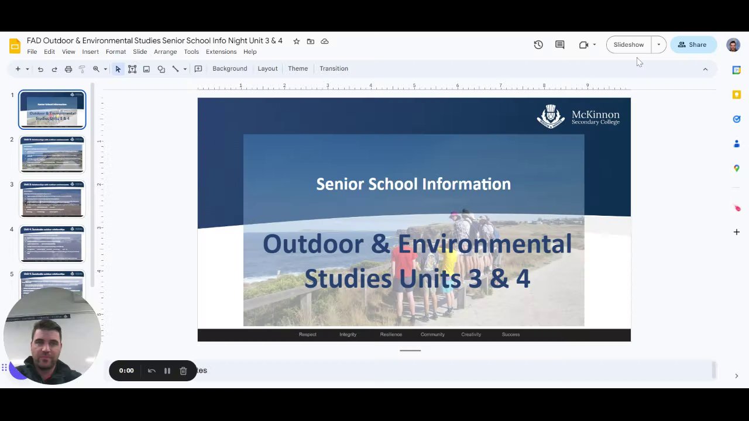Click the pink add-on icon in side panel
The width and height of the screenshot is (749, 421).
click(x=737, y=208)
